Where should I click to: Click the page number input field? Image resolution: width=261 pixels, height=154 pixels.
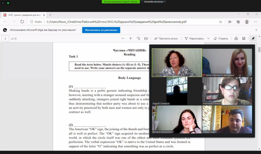[5, 38]
